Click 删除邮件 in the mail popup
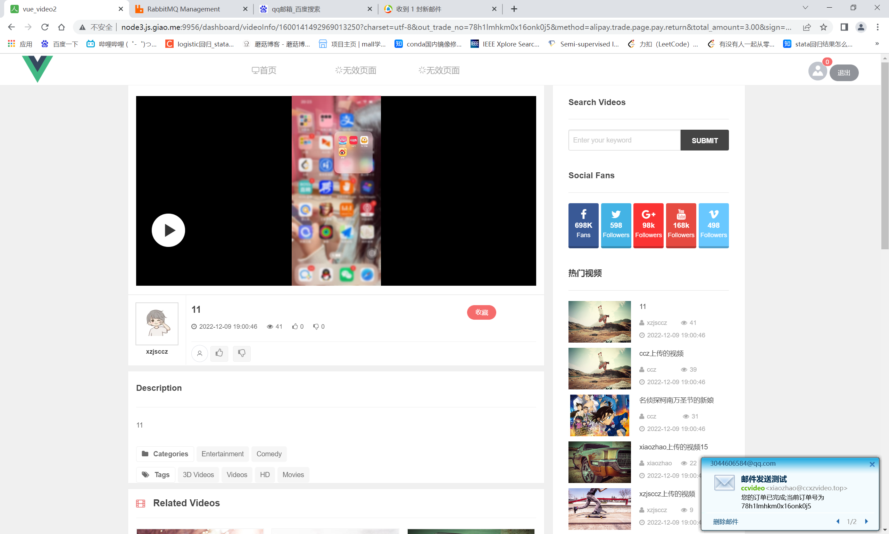The width and height of the screenshot is (889, 534). [725, 522]
